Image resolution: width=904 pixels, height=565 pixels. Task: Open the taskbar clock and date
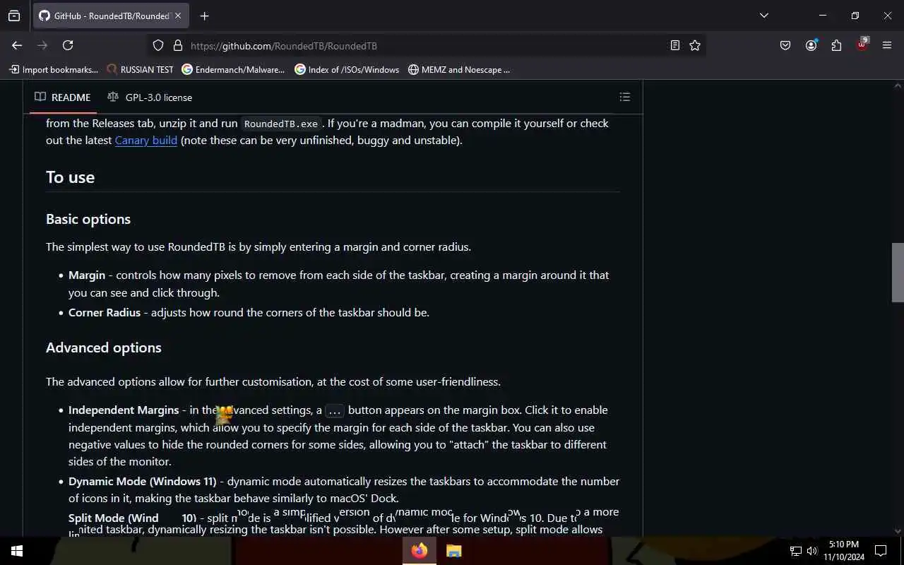[843, 551]
